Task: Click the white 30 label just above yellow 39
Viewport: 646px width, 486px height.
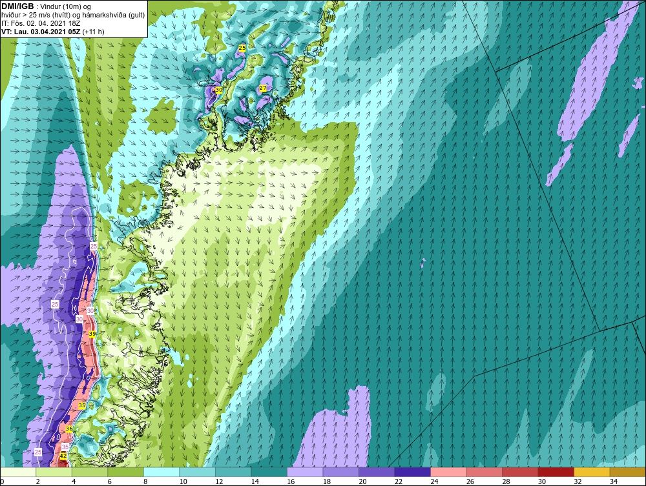Action: [x=90, y=310]
